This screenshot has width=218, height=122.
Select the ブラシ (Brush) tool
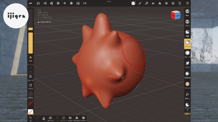point(187,23)
